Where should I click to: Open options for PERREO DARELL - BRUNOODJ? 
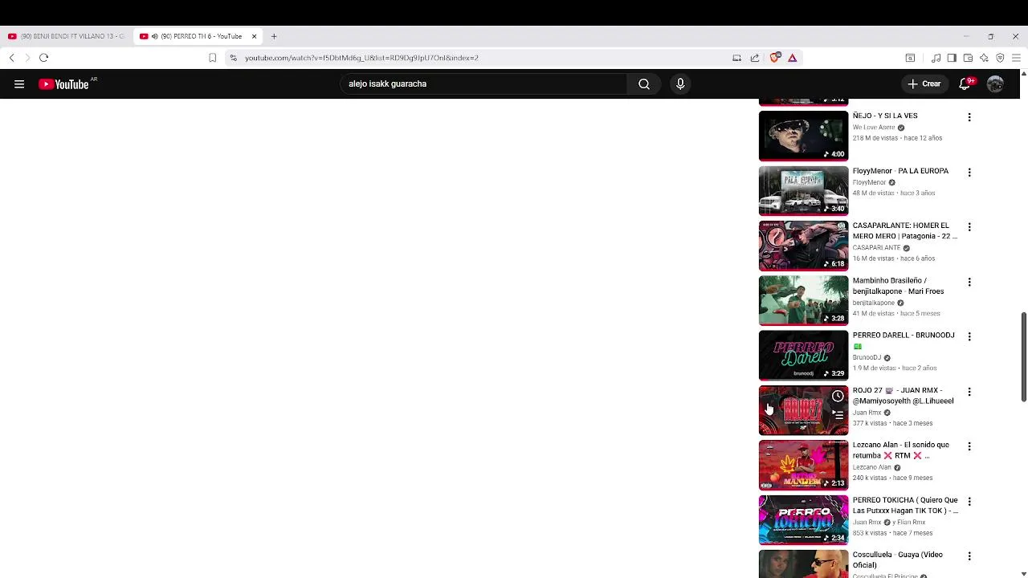(x=969, y=336)
